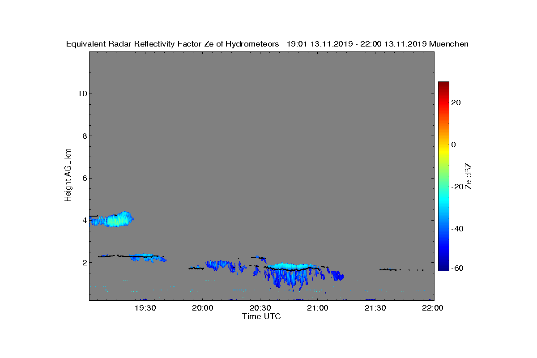Click the cyan cloud echo at 4 km
Viewport: 537px width, 358px height.
coord(113,220)
